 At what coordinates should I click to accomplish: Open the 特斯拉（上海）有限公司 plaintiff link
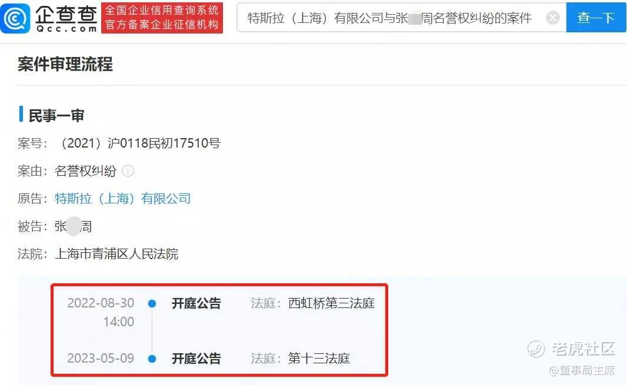pos(123,199)
